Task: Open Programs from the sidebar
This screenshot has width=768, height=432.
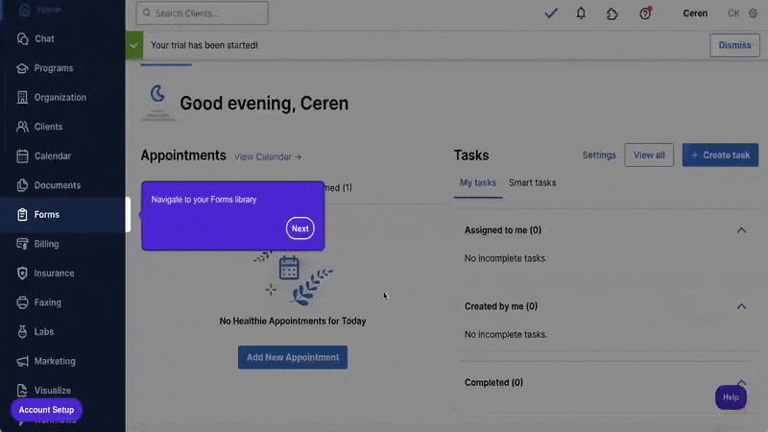Action: (x=44, y=68)
